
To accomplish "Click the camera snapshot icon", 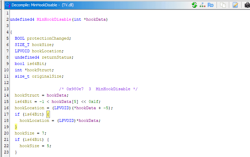I will click(247, 5).
